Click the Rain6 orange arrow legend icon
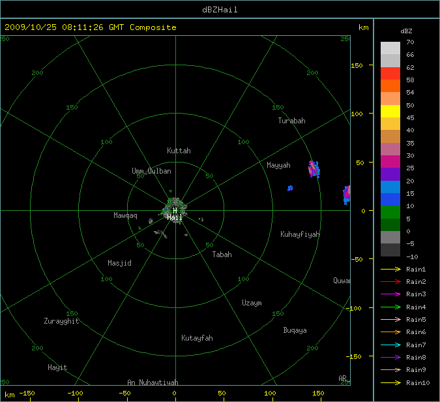Screen dimensions: 440x402 [390, 332]
